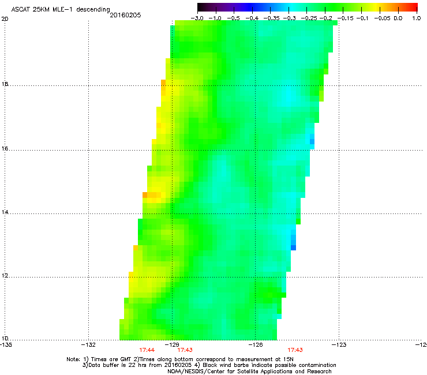427x375 pixels.
Task: Click the 17:43 time stamp near -125
Action: coord(295,350)
